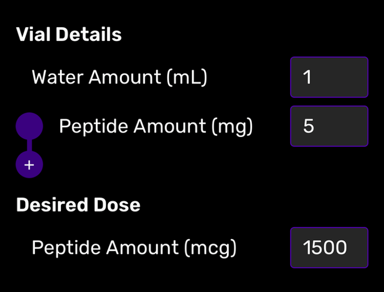Click the Peptide Amount (mcg) label text
384x292 pixels.
click(x=134, y=248)
